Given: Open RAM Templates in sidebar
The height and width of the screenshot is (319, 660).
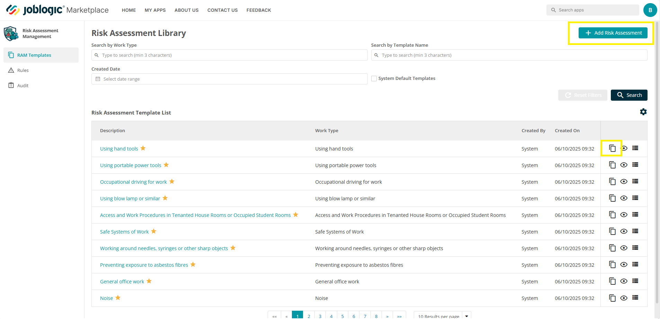Looking at the screenshot, I should [41, 55].
